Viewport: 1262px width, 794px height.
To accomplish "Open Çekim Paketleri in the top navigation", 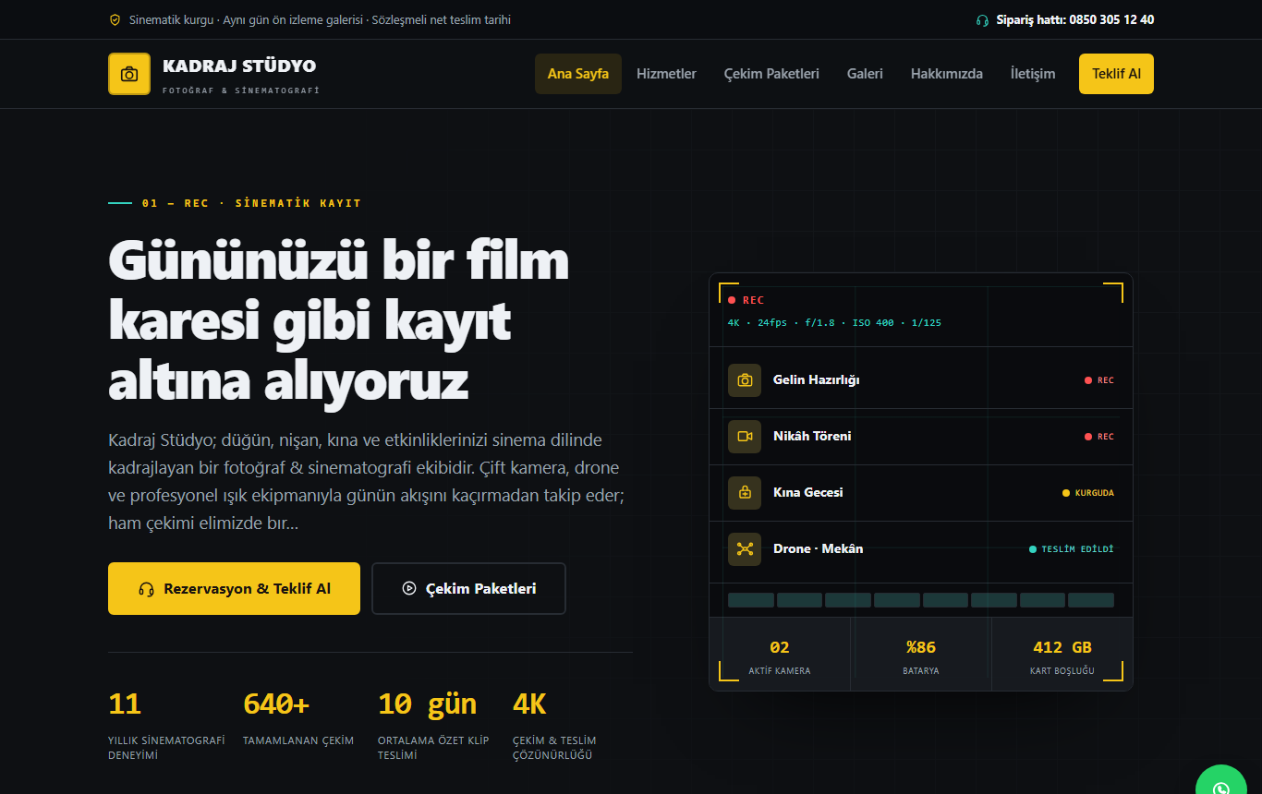I will point(771,74).
